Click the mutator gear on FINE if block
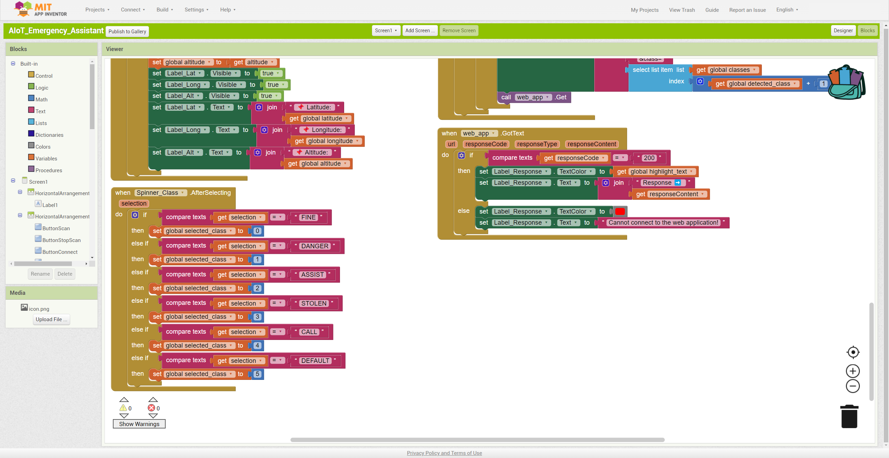889x458 pixels. (x=135, y=215)
